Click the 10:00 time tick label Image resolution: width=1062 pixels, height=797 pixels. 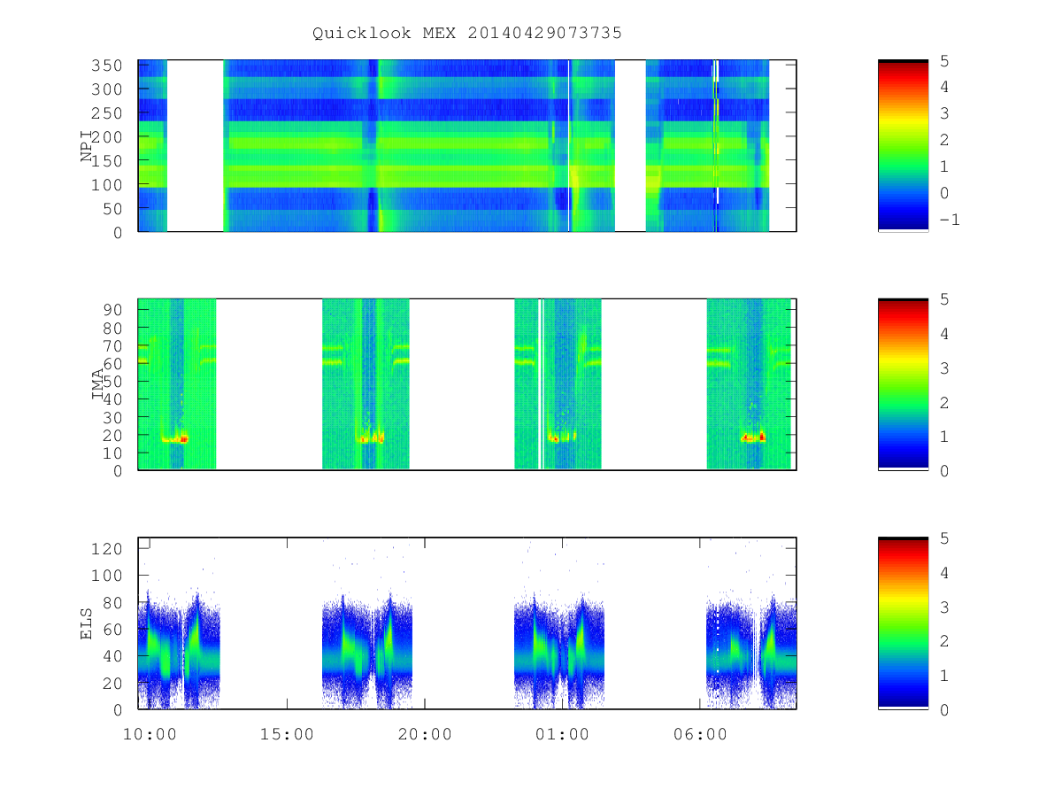[x=150, y=734]
